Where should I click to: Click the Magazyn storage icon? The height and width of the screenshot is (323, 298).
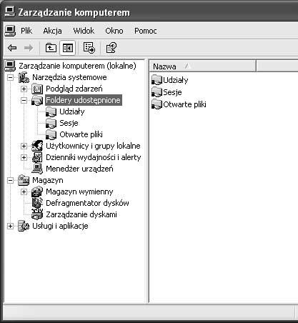[x=24, y=180]
